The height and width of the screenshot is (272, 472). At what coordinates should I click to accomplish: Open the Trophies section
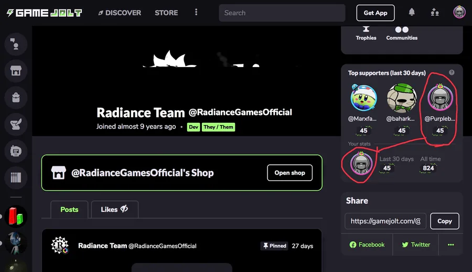[366, 33]
